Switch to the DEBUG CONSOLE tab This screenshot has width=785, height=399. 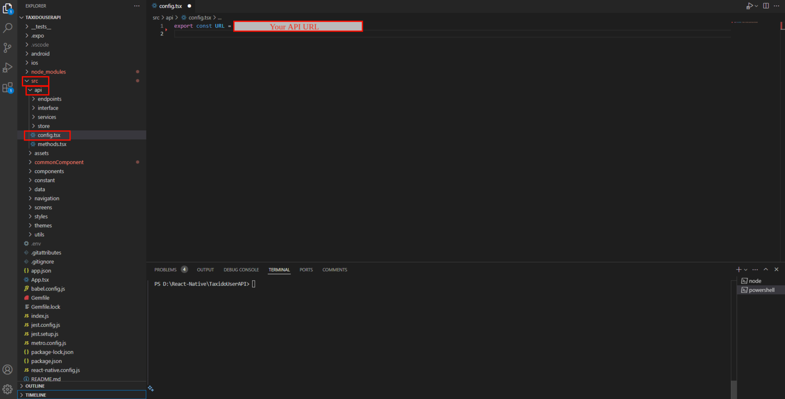click(241, 270)
